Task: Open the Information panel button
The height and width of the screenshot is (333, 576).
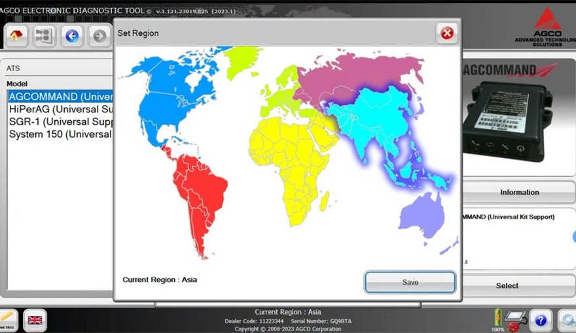Action: point(519,193)
